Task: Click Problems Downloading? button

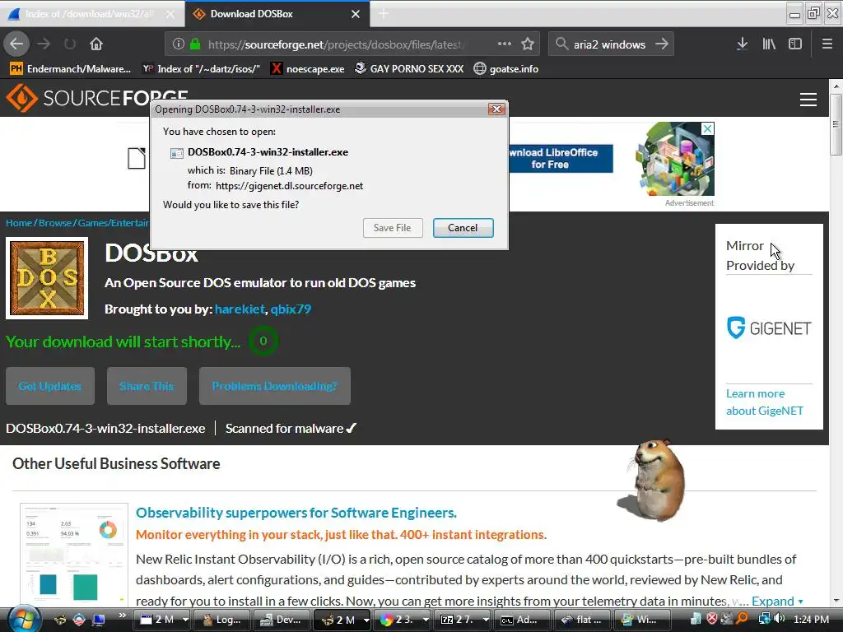Action: 275,386
